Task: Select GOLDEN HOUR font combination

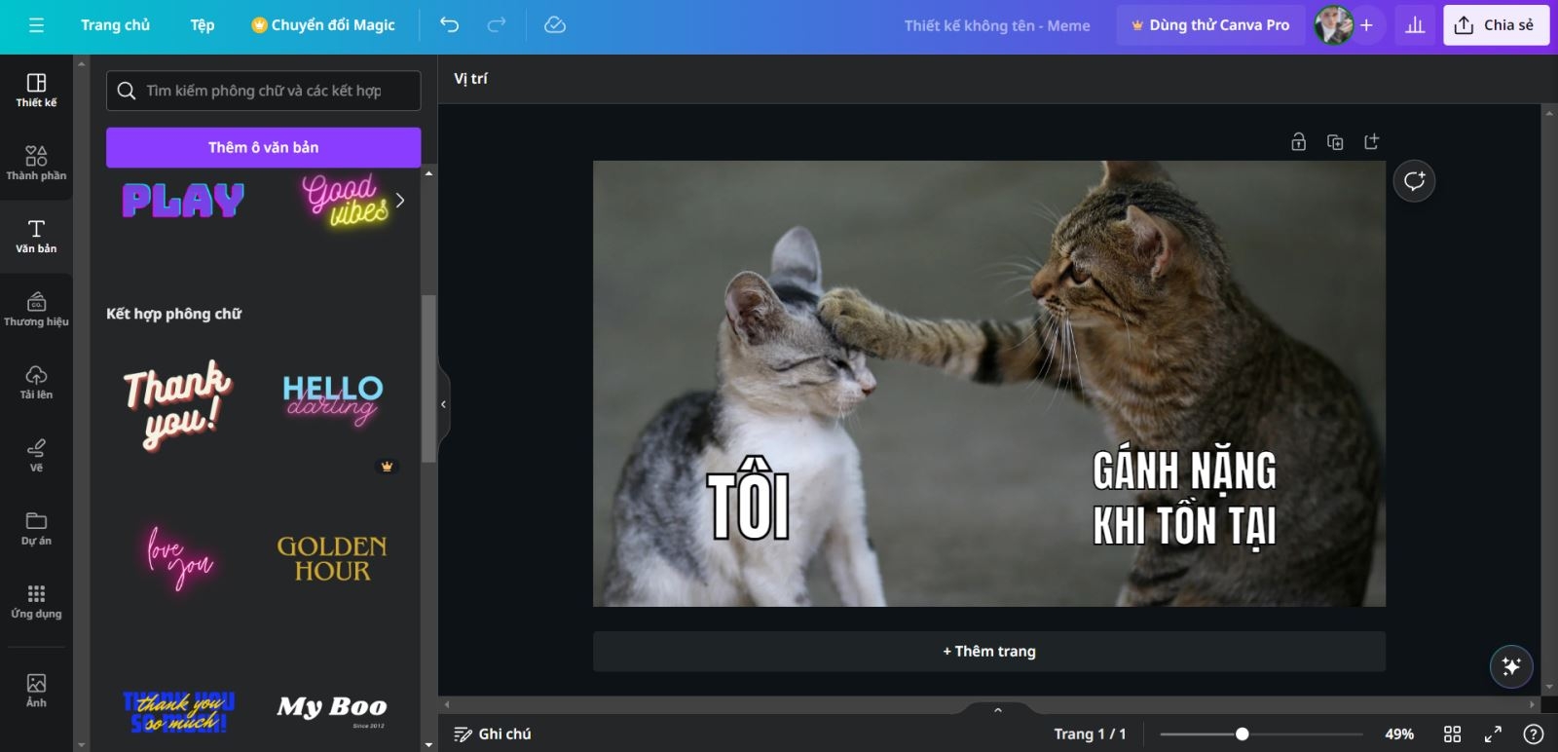Action: pyautogui.click(x=332, y=559)
